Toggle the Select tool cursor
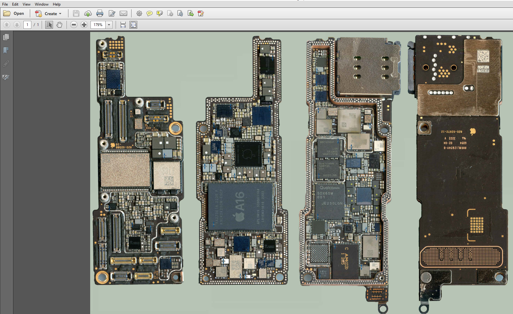 pyautogui.click(x=49, y=25)
